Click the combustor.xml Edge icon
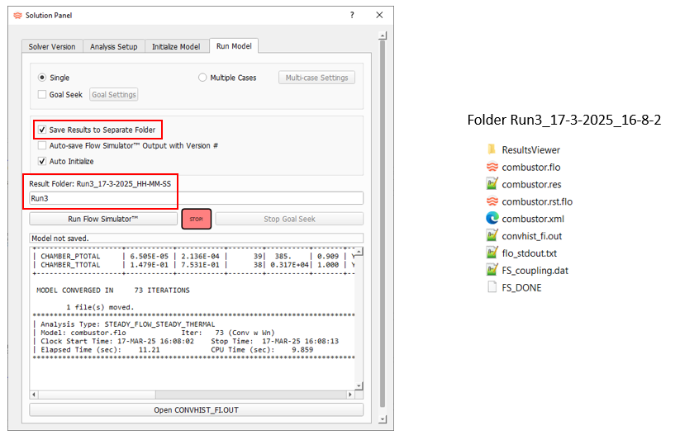 (x=492, y=219)
